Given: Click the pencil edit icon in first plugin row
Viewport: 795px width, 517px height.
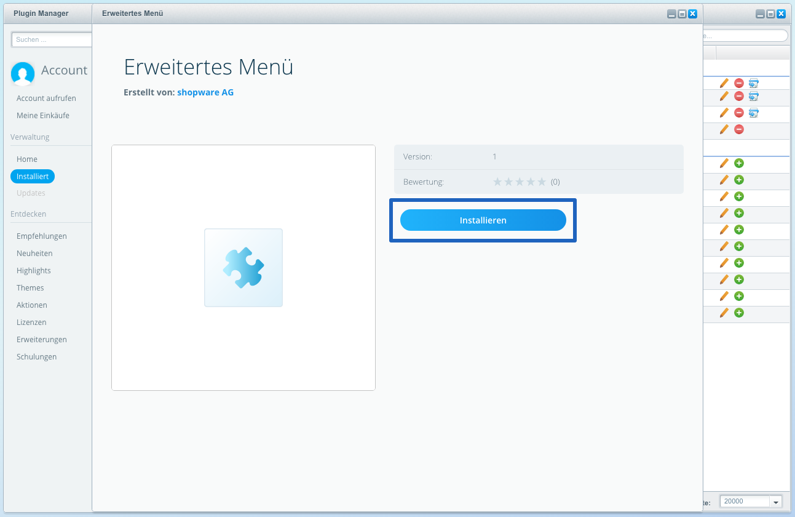Looking at the screenshot, I should pos(724,83).
